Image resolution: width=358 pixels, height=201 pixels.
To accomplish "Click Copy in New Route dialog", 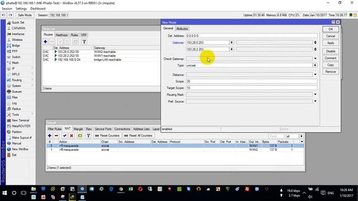I will (x=331, y=65).
